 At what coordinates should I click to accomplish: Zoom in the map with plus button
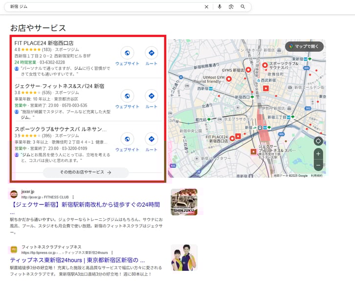click(318, 154)
